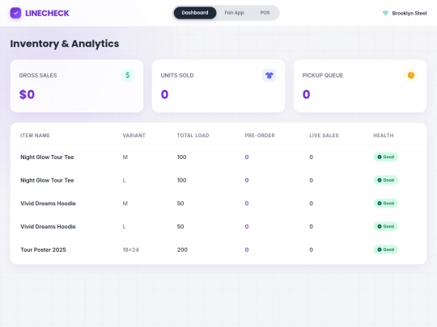
Task: Click the Good badge for Vivid Dreams Hoodie M
Action: coord(386,203)
